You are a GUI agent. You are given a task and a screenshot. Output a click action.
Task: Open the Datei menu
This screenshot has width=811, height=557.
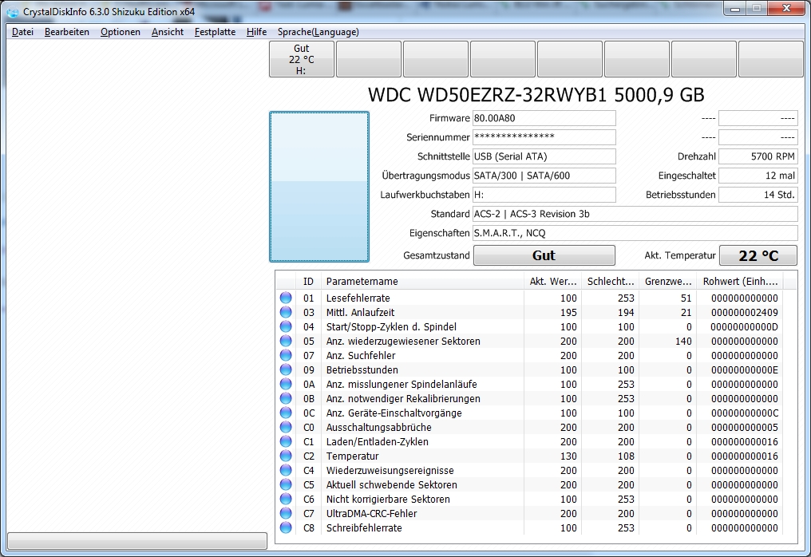pyautogui.click(x=23, y=32)
